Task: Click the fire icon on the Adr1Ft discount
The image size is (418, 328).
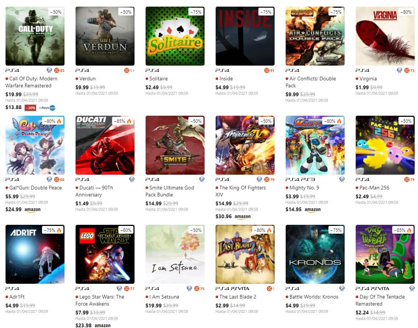Action: point(59,230)
